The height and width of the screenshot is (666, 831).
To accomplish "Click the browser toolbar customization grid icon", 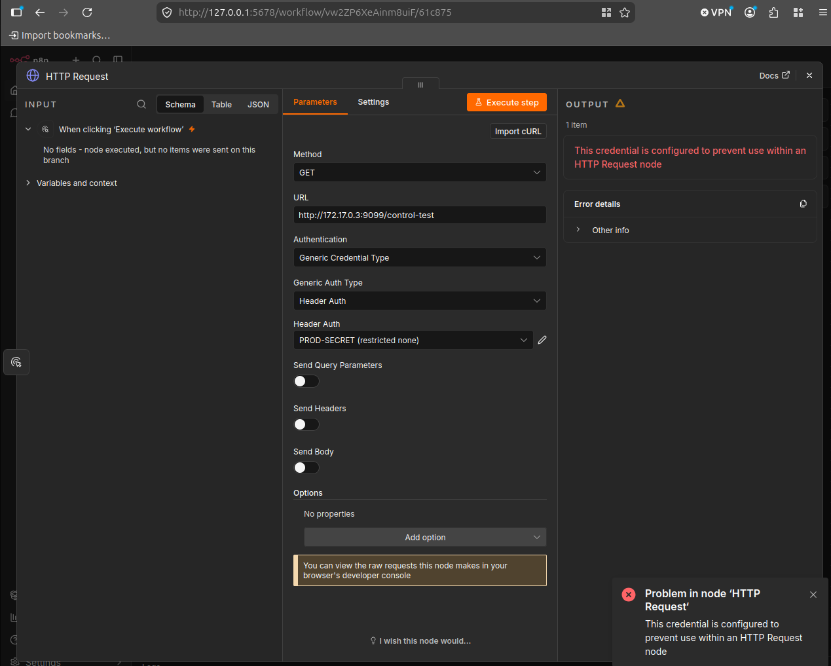I will click(798, 12).
